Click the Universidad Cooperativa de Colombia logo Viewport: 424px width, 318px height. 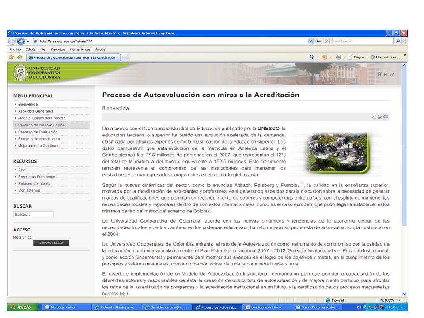(x=37, y=72)
